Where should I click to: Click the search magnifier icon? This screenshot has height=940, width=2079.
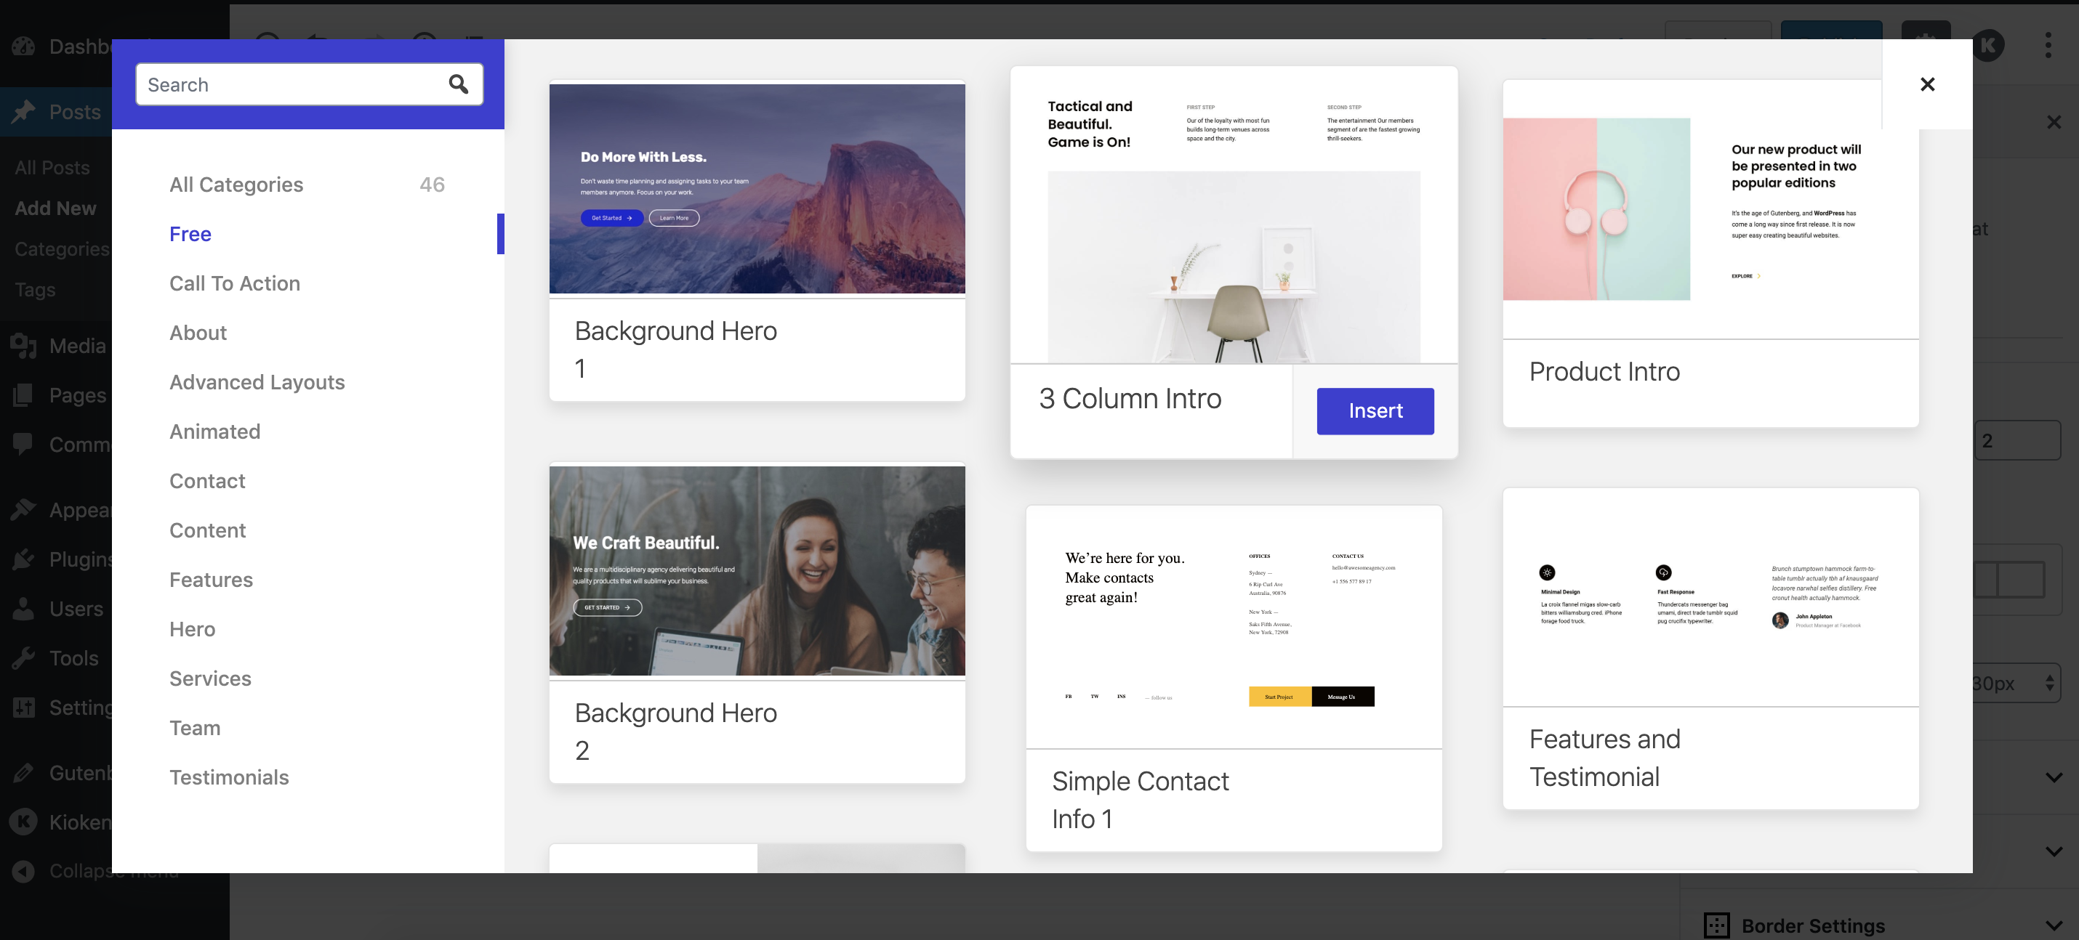coord(459,85)
